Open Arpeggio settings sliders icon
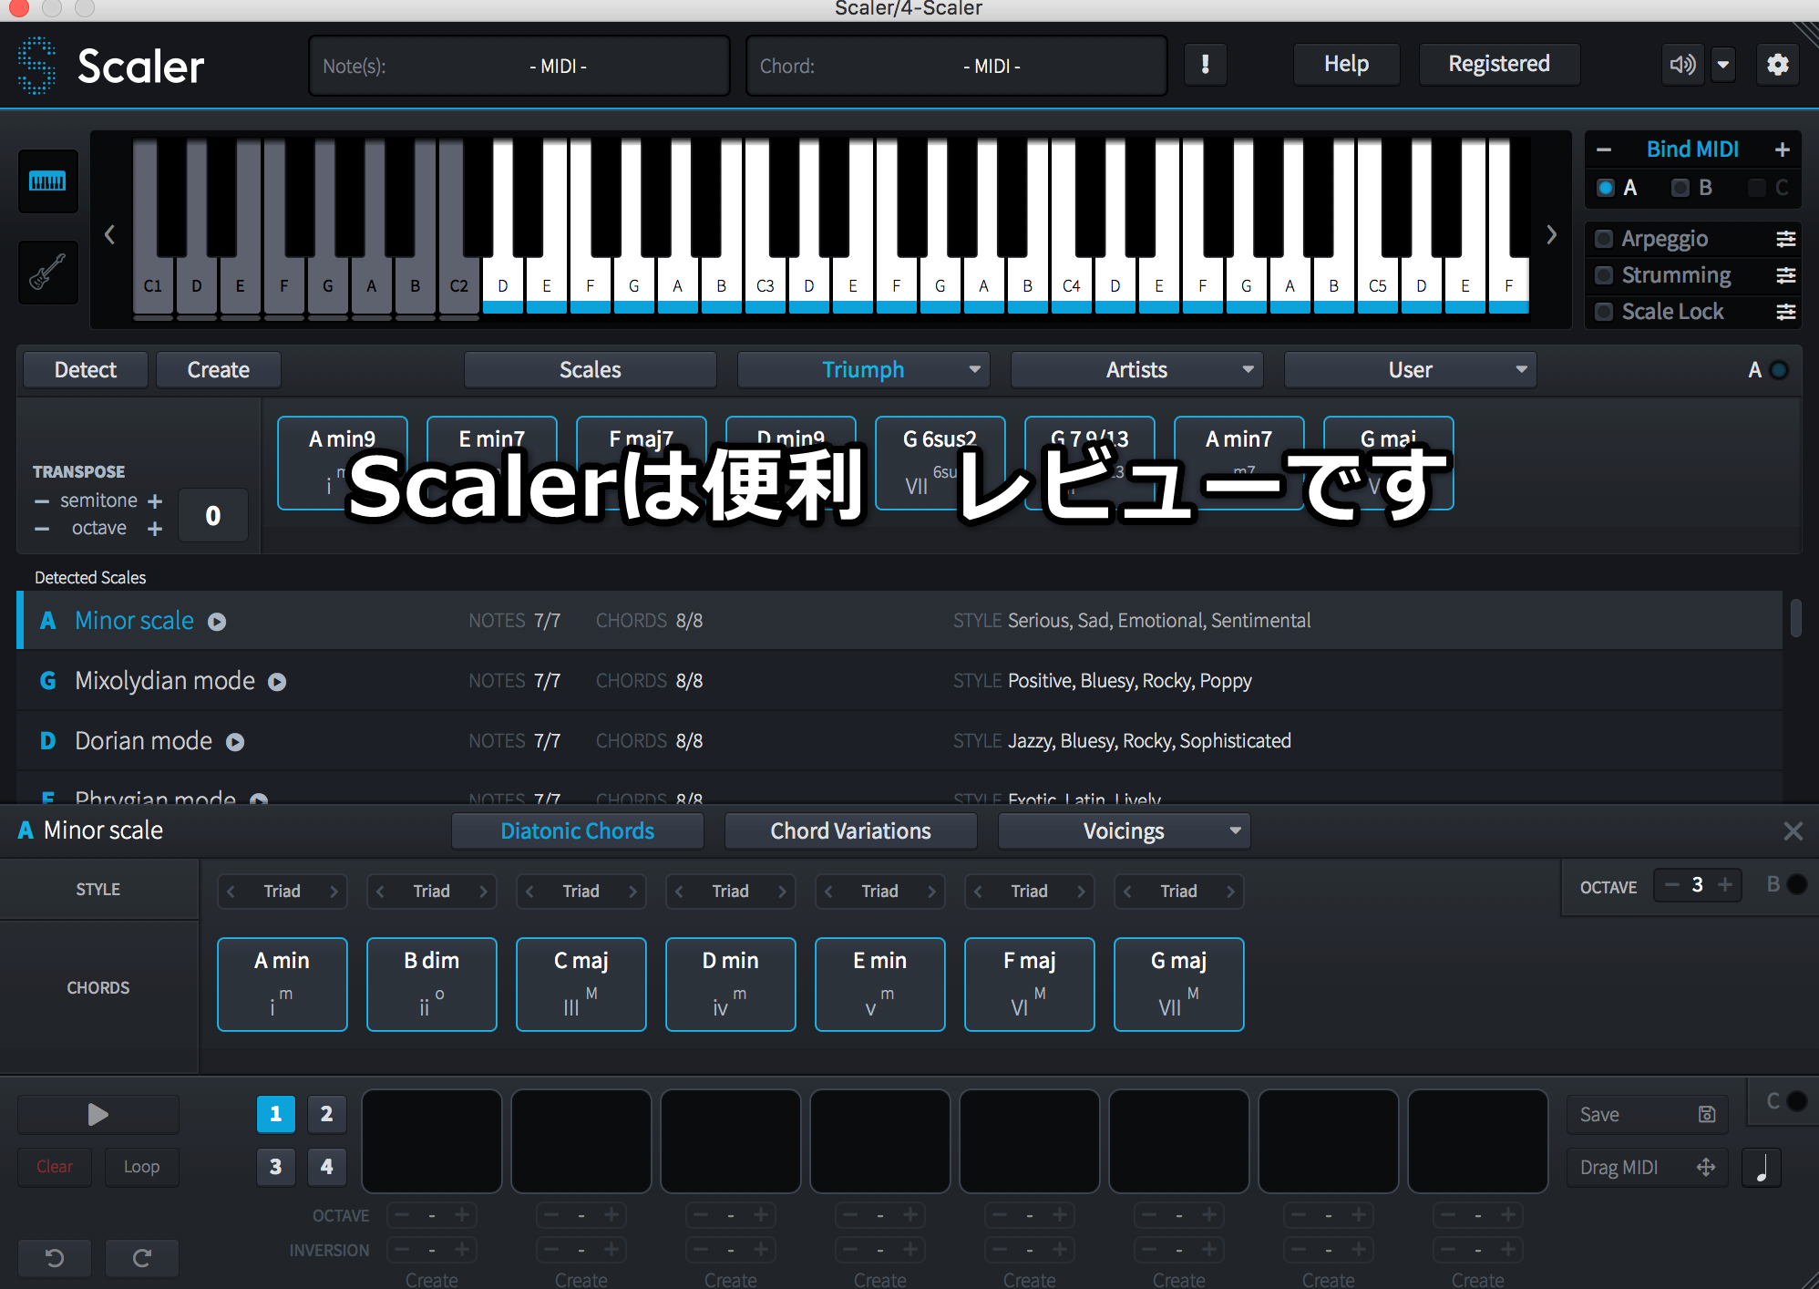 [1785, 239]
